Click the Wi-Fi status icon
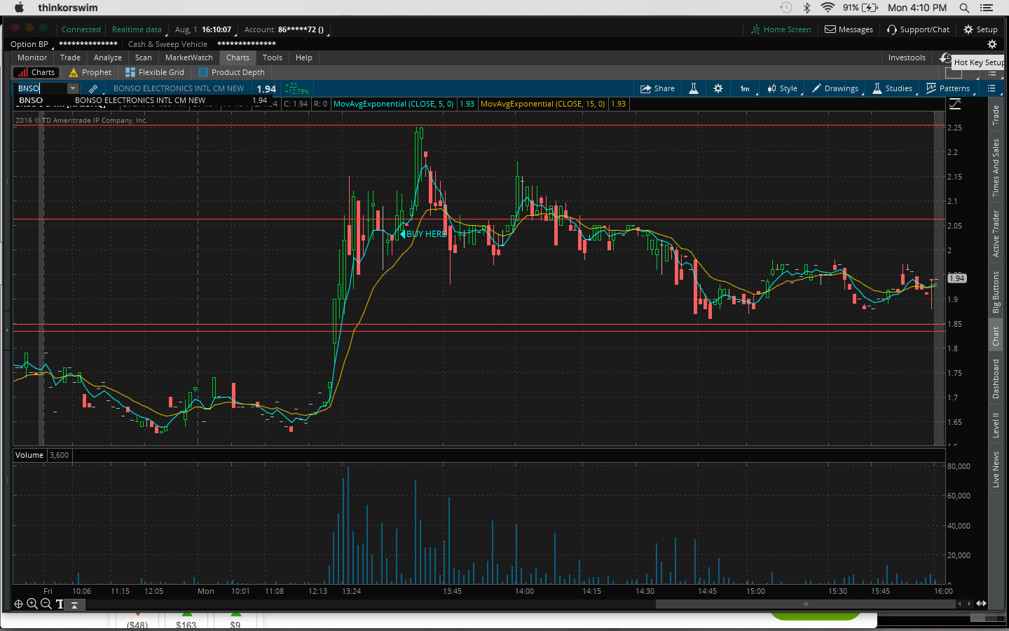1009x631 pixels. point(828,8)
